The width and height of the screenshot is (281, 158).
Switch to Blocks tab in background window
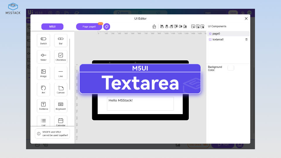(x=123, y=13)
